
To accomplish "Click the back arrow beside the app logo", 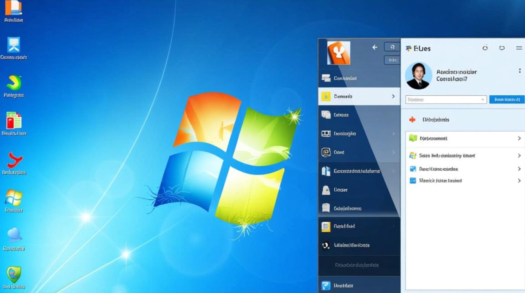I will (x=375, y=47).
